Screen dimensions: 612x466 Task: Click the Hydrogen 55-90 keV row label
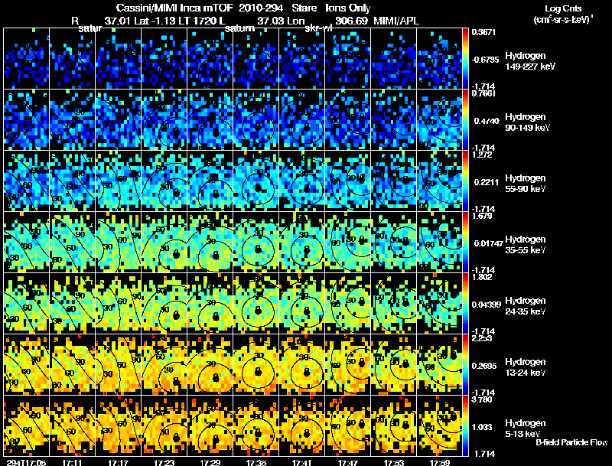[526, 184]
